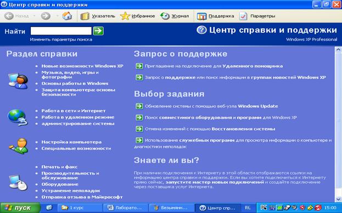342x213 pixels.
Task: Click into the Найти search field
Action: 61,31
